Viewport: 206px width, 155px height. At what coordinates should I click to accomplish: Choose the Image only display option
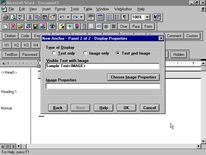coord(85,53)
